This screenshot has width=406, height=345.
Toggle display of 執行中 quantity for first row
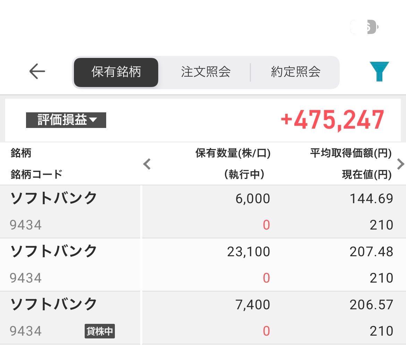click(x=266, y=225)
